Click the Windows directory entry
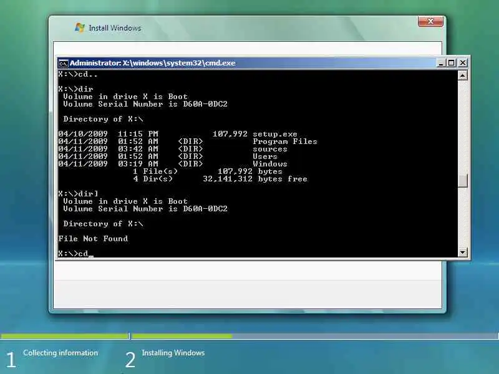 [270, 164]
